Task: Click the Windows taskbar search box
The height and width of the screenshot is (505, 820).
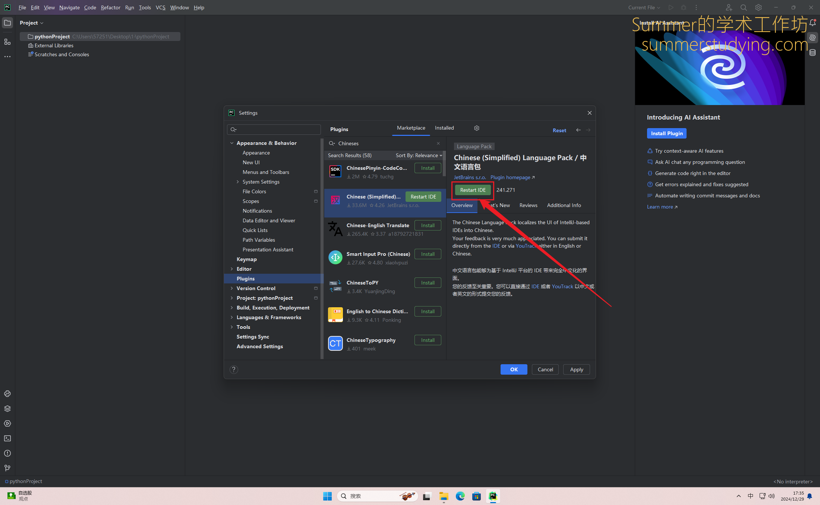Action: tap(378, 496)
